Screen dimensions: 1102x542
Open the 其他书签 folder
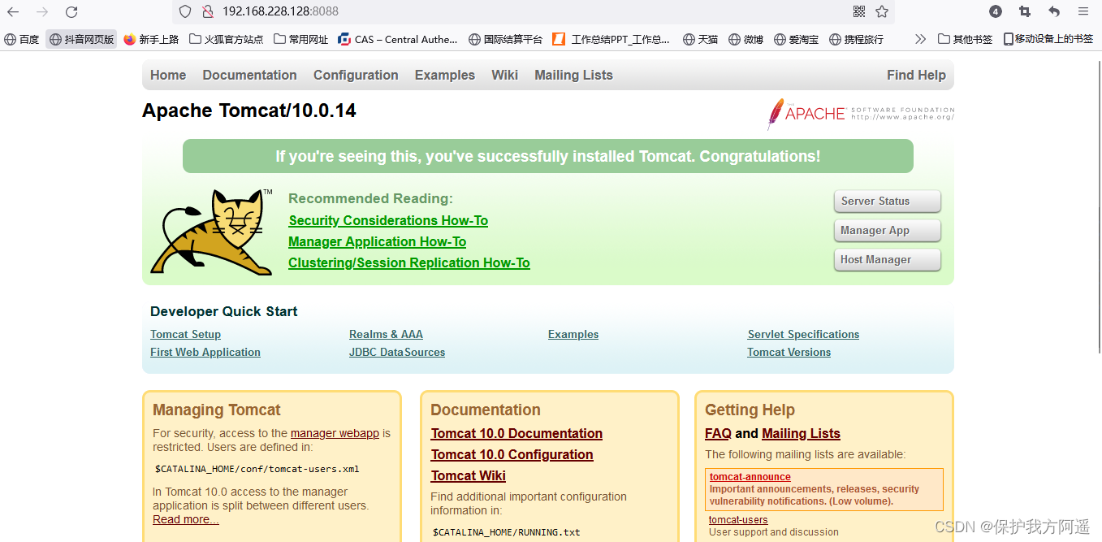coord(965,39)
